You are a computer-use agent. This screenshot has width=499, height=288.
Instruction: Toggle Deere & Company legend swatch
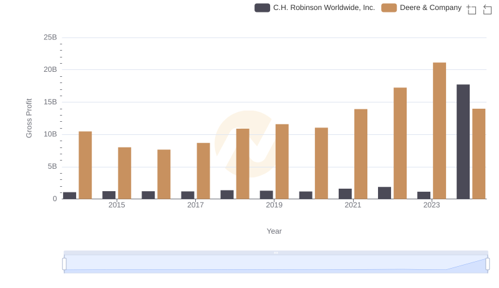pos(389,7)
